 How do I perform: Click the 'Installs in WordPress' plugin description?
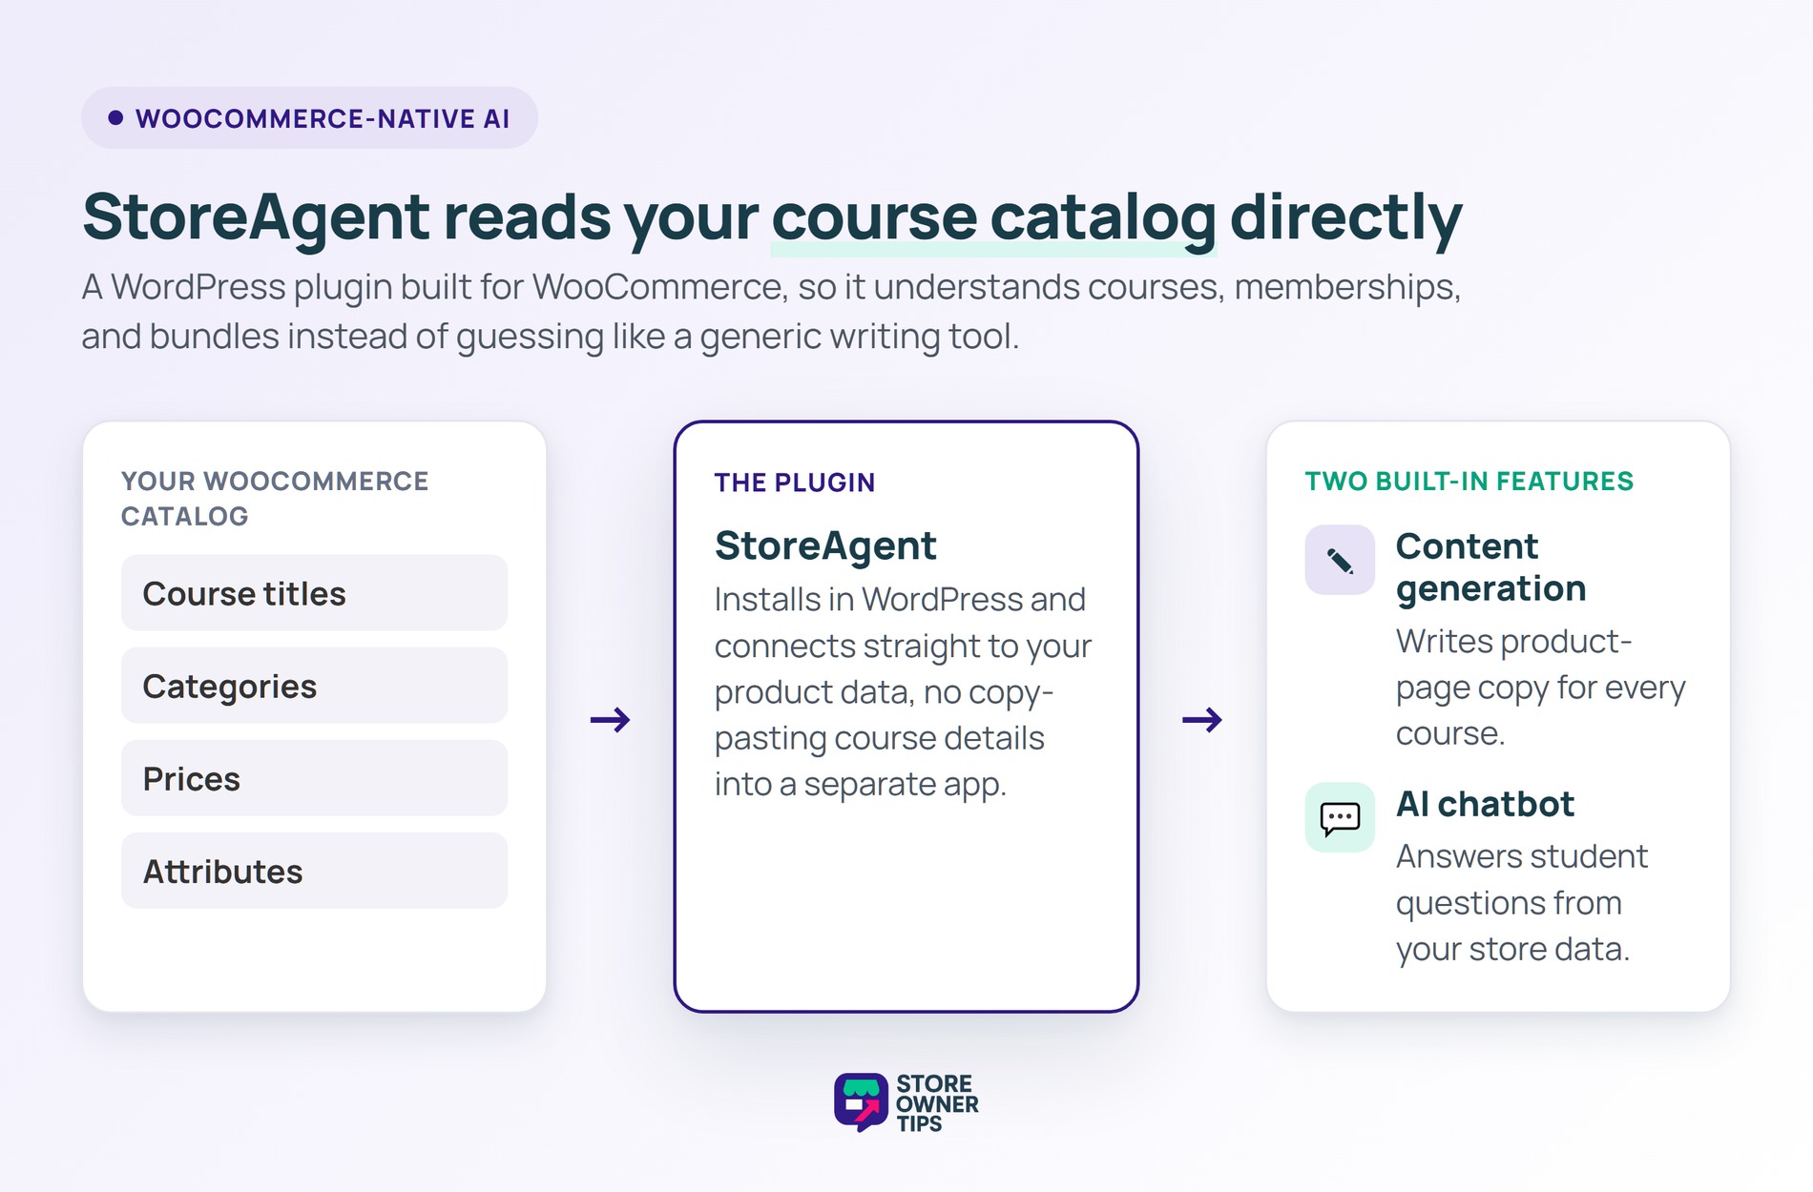pos(903,692)
